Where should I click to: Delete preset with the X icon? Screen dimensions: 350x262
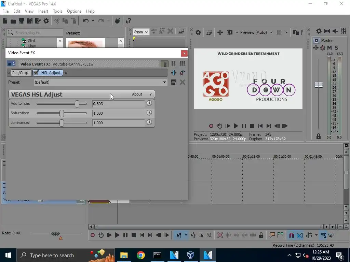(x=183, y=82)
